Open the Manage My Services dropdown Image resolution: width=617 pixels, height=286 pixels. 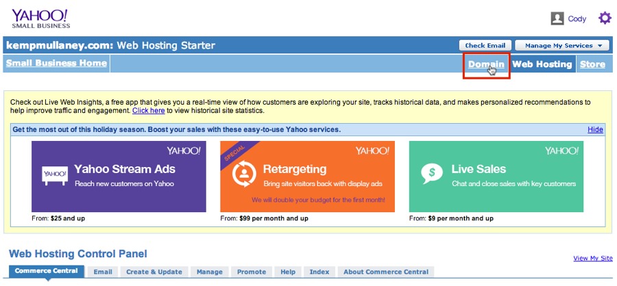click(564, 46)
